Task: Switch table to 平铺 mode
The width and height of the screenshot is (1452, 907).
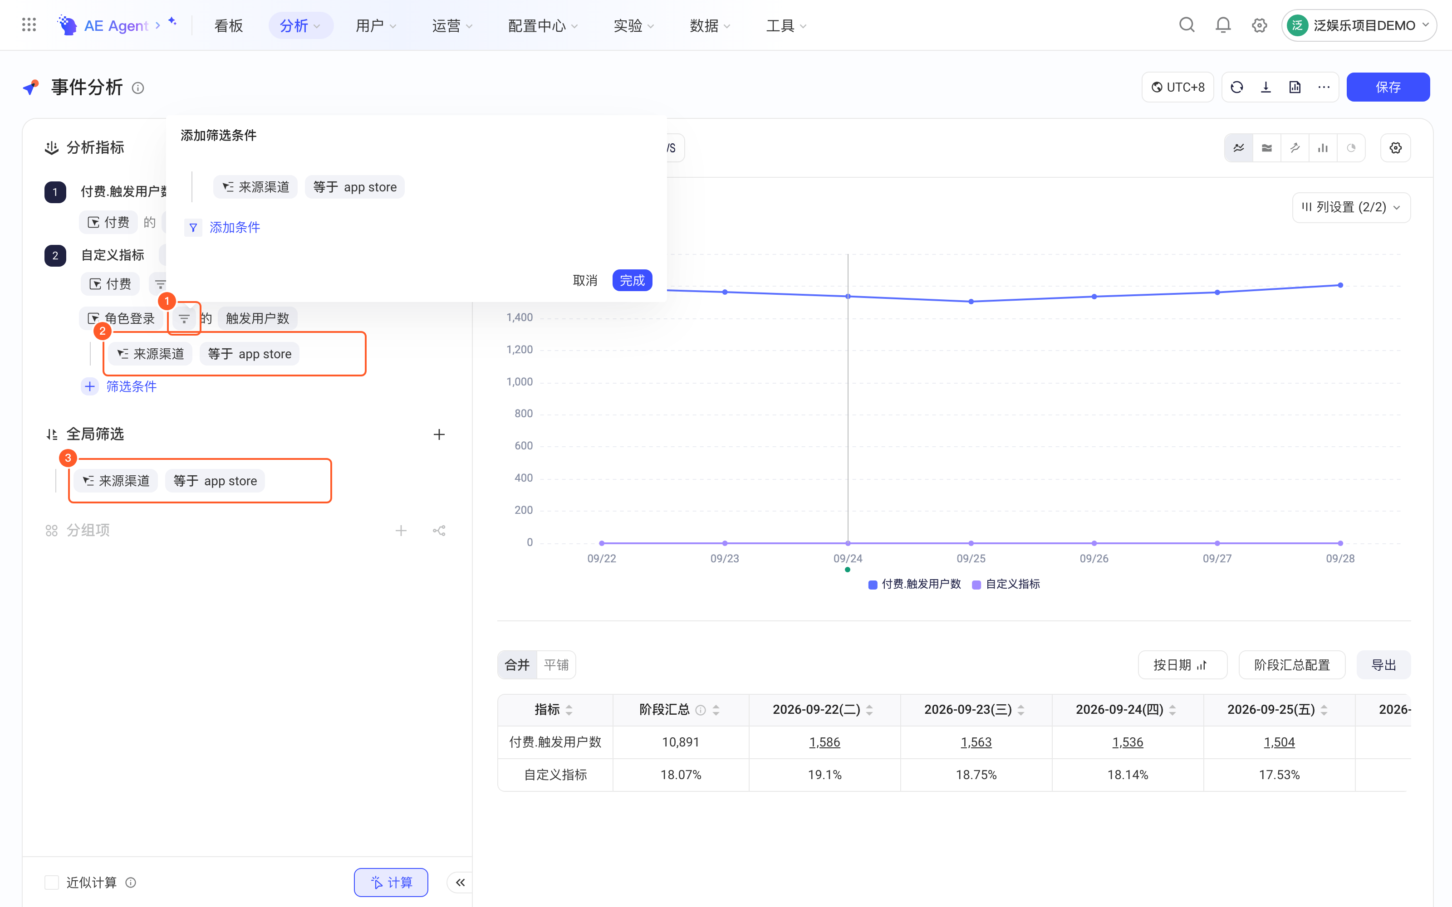Action: coord(556,665)
